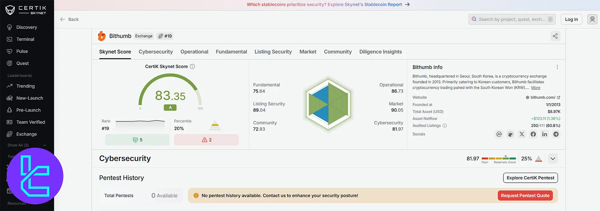Open Bithumb's LinkedIn social link
Viewport: 600px width, 211px height.
coord(545,134)
